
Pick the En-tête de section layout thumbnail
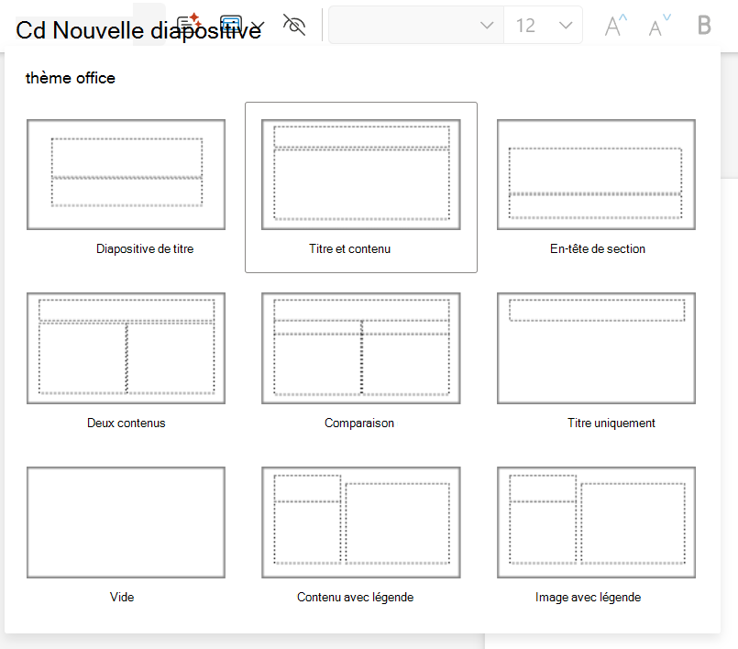coord(596,174)
